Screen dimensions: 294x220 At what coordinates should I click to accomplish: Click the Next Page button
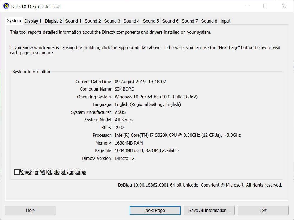pos(155,211)
